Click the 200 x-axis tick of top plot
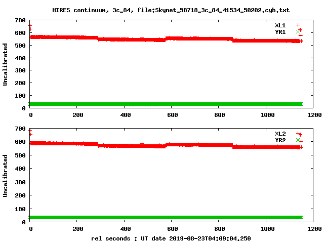Screen dimensions: 324x243 click(77, 115)
